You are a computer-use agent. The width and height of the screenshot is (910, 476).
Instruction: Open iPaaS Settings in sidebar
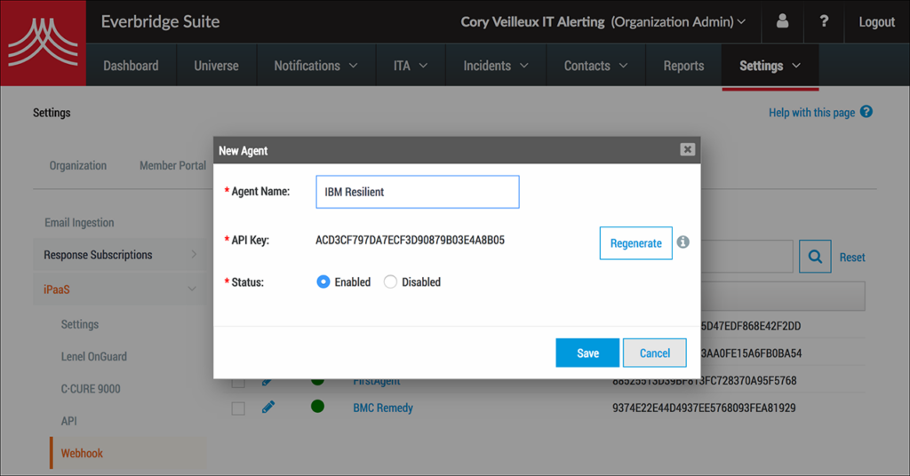tap(80, 324)
